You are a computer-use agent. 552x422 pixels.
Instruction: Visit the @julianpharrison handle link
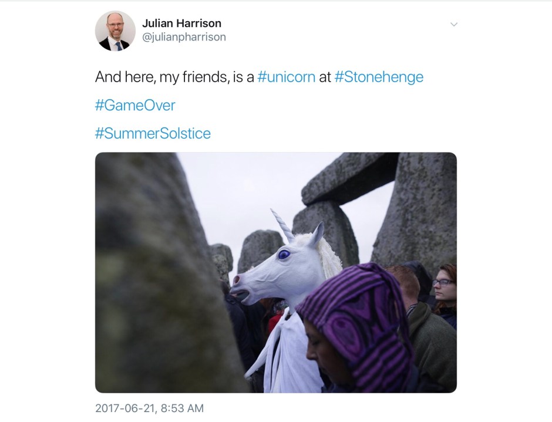[x=184, y=37]
